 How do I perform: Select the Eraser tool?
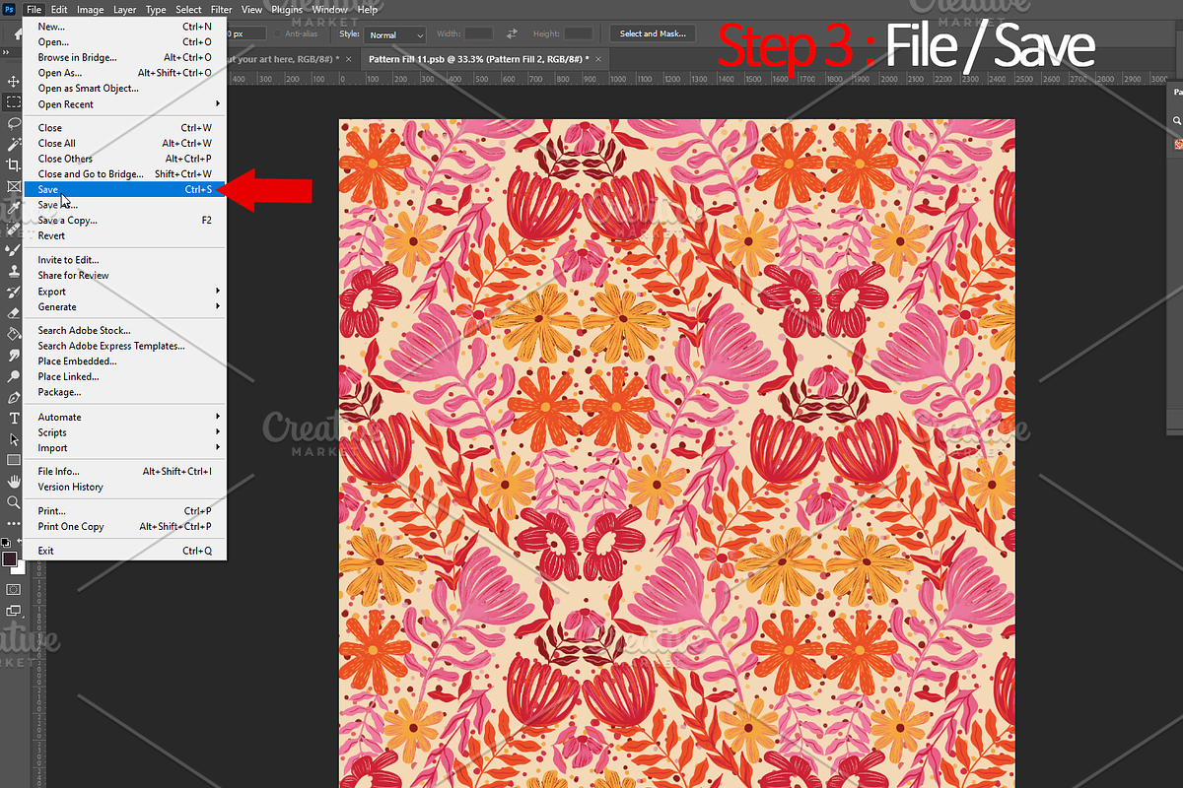pos(14,312)
